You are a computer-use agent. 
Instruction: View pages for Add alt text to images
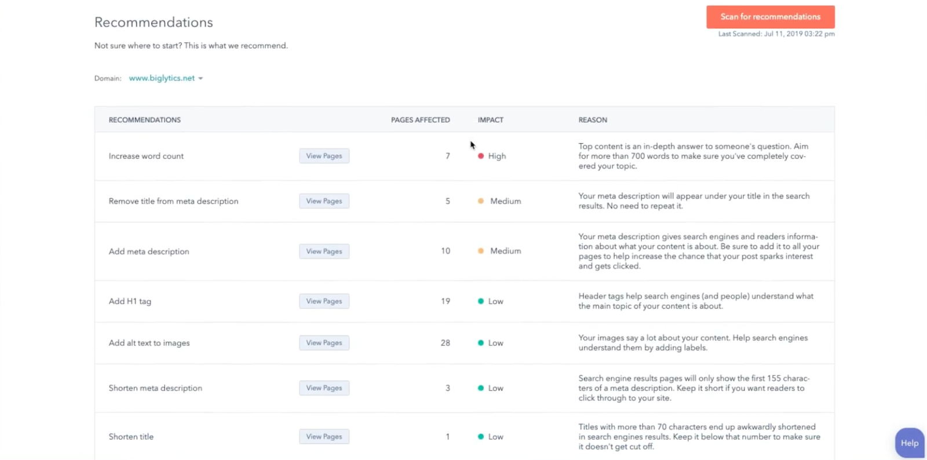(324, 343)
